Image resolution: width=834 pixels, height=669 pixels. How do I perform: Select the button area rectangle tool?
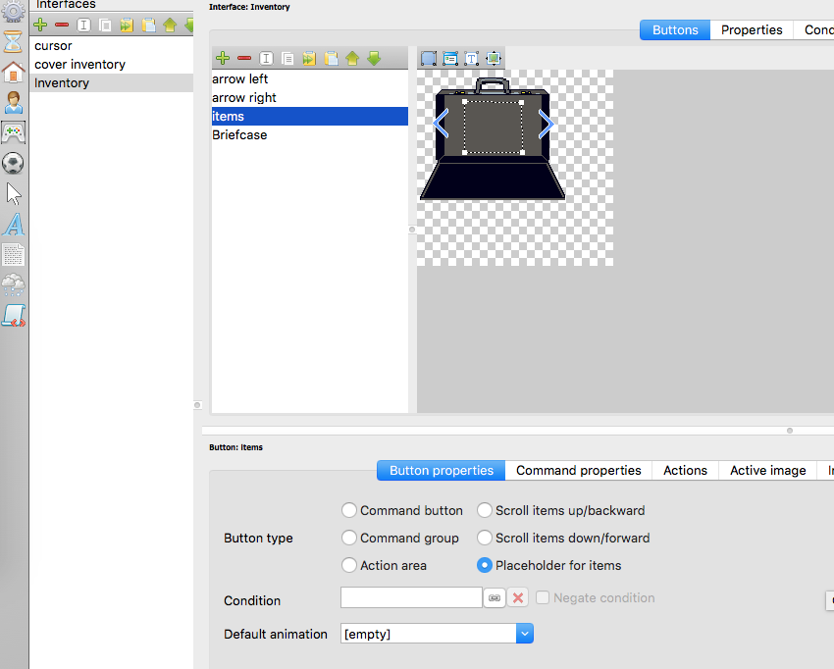click(x=428, y=58)
